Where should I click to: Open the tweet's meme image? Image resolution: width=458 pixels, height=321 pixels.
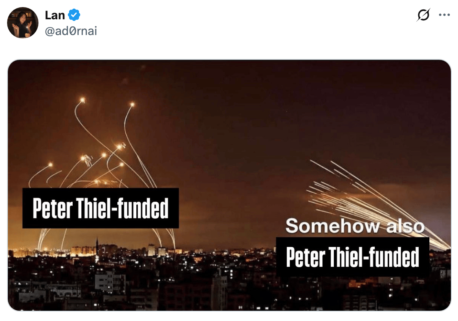229,185
